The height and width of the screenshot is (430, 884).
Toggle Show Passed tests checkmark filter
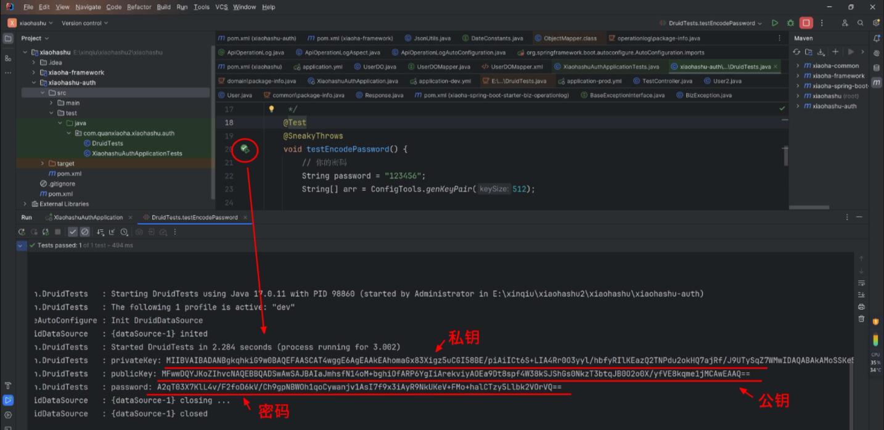click(73, 232)
